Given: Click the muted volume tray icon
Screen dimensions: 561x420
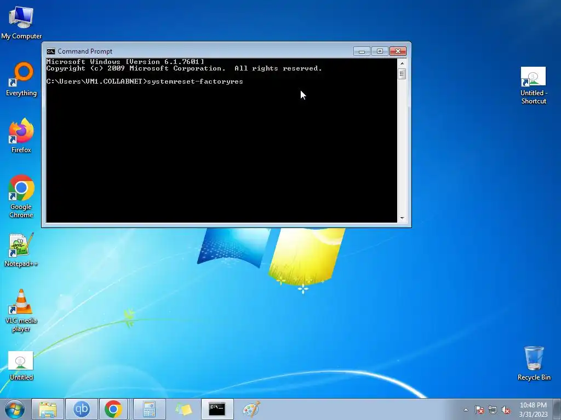Looking at the screenshot, I should (506, 410).
